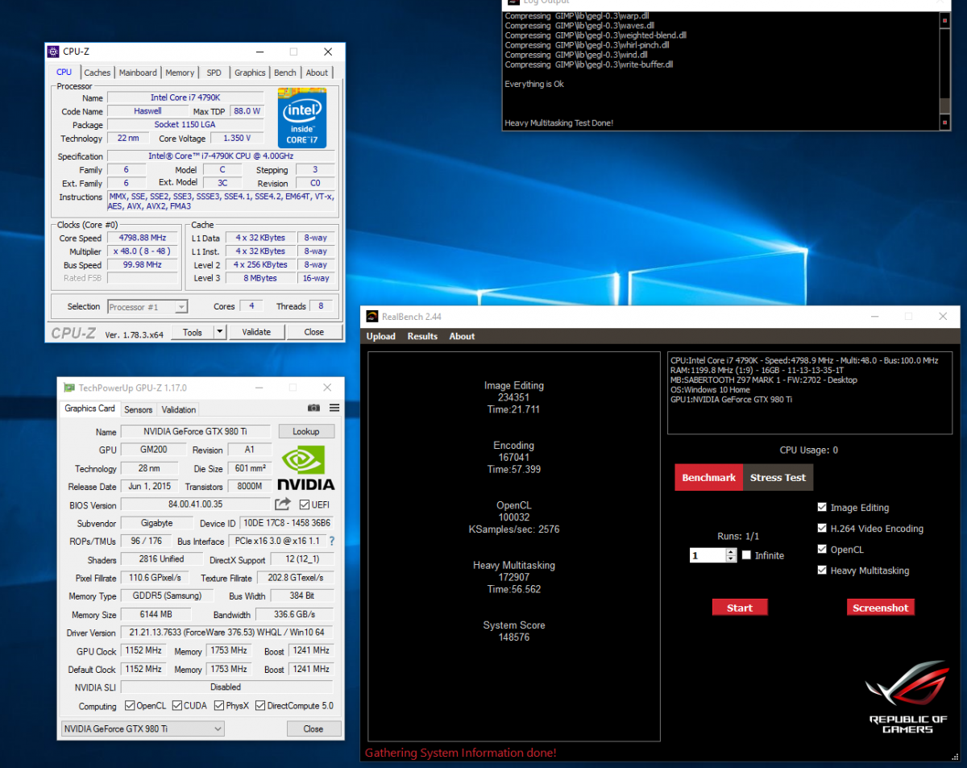
Task: Click the Tools button in CPU-Z
Action: point(193,332)
